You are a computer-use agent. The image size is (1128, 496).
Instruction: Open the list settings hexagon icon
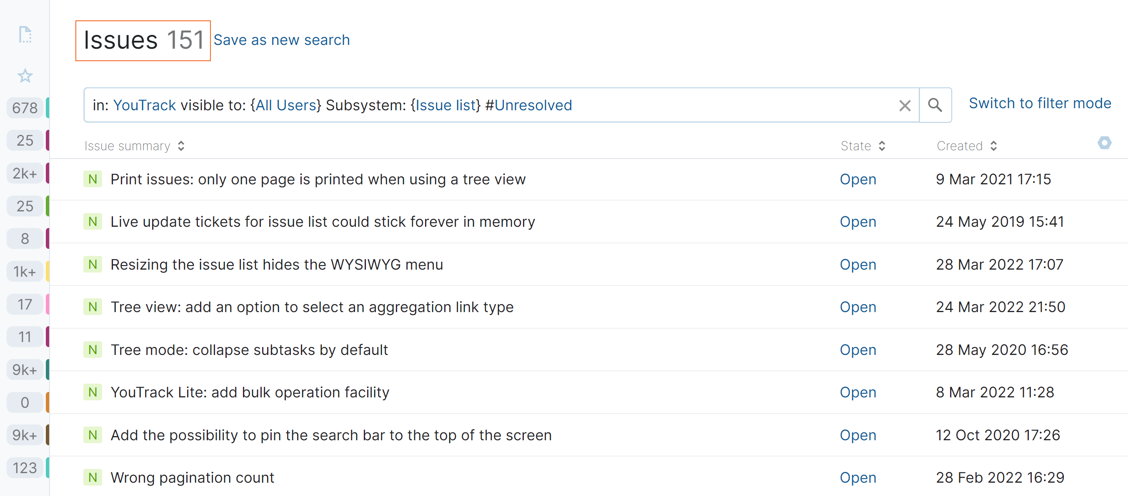(1104, 143)
